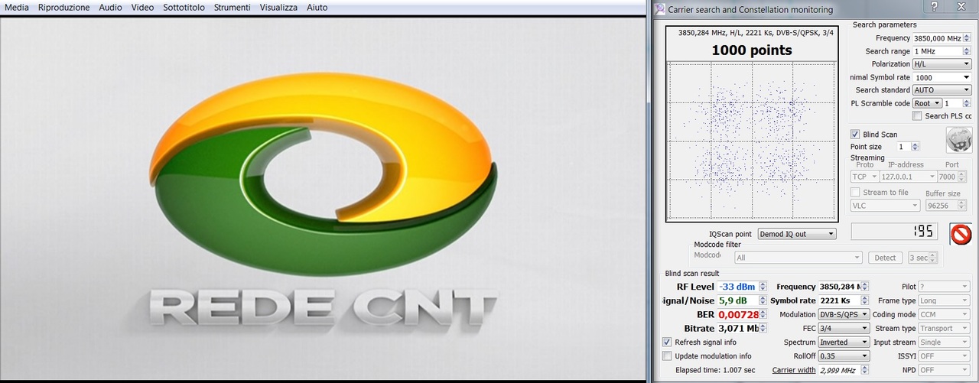The height and width of the screenshot is (383, 979).
Task: Toggle the Blind Scan checkbox
Action: click(855, 134)
